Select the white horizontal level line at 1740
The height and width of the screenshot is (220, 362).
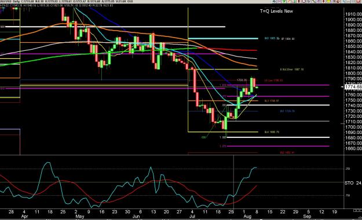(x=278, y=105)
